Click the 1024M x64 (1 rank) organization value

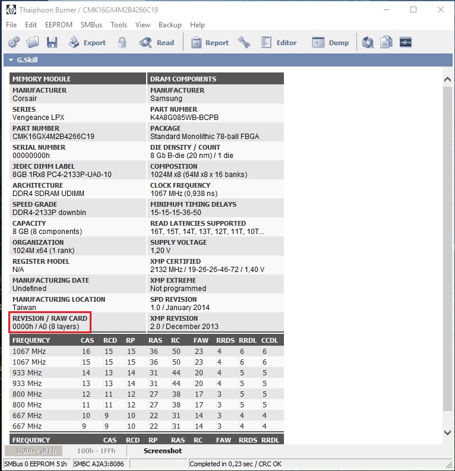[43, 251]
